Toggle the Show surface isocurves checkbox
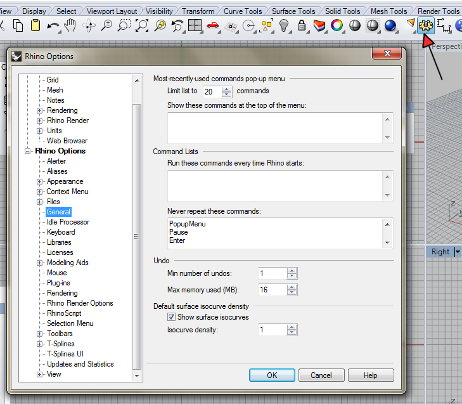 pos(171,317)
